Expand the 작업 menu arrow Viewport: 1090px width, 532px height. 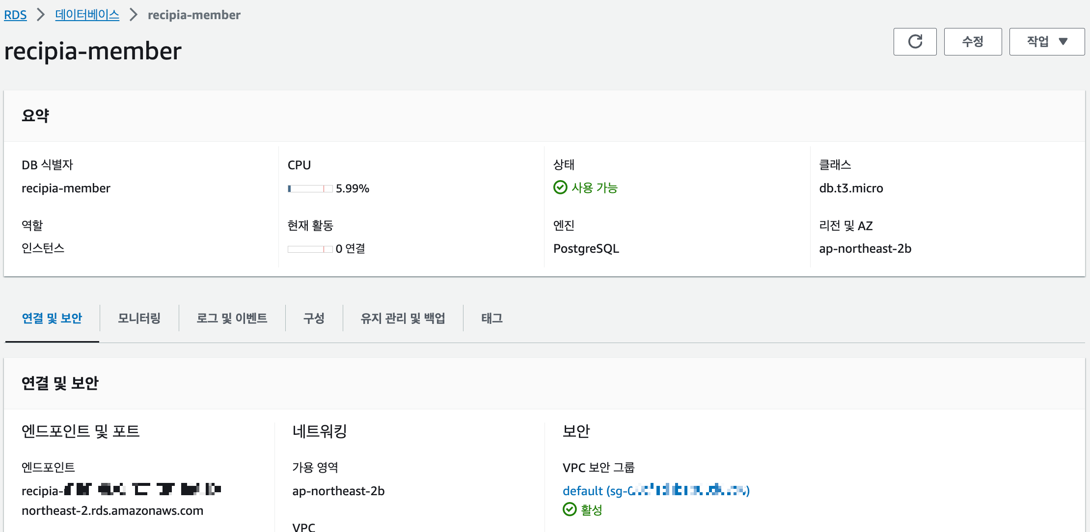tap(1064, 41)
